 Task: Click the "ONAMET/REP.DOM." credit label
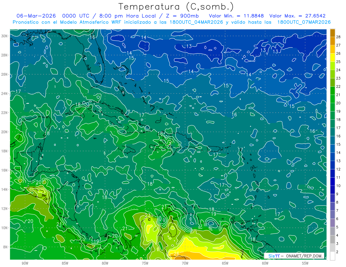click(x=304, y=256)
